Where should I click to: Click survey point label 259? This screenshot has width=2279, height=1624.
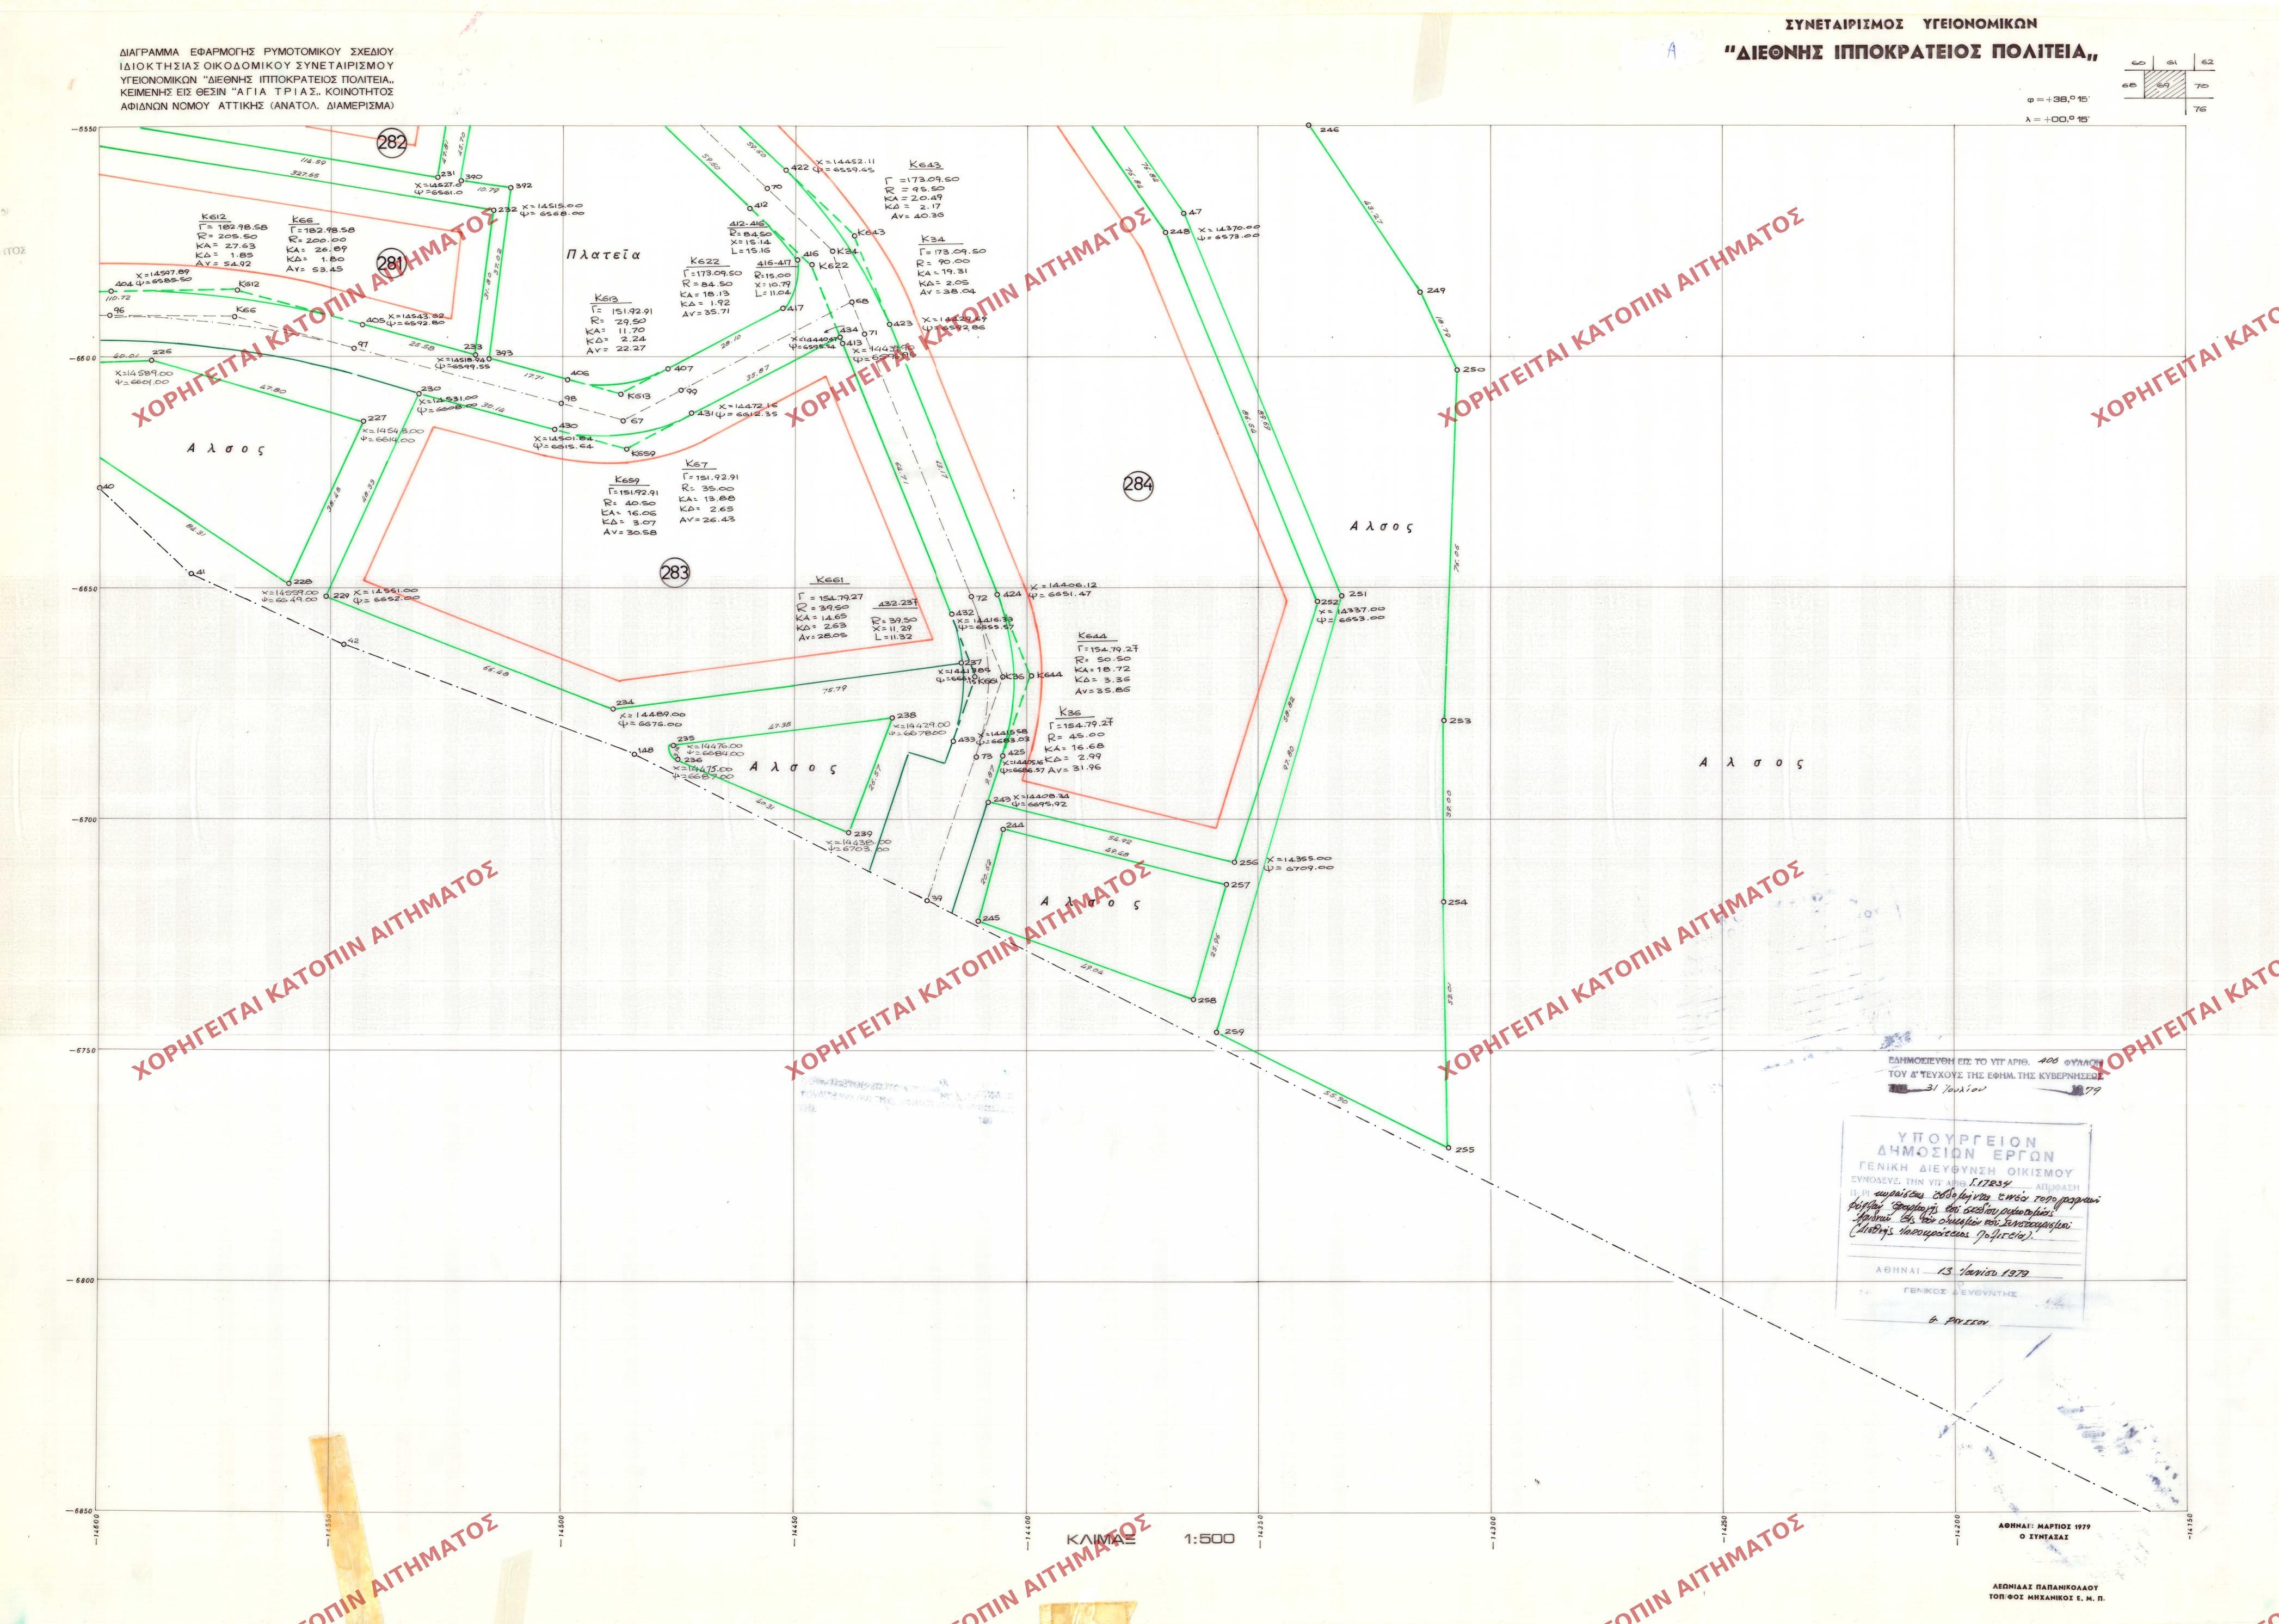(x=1234, y=1032)
